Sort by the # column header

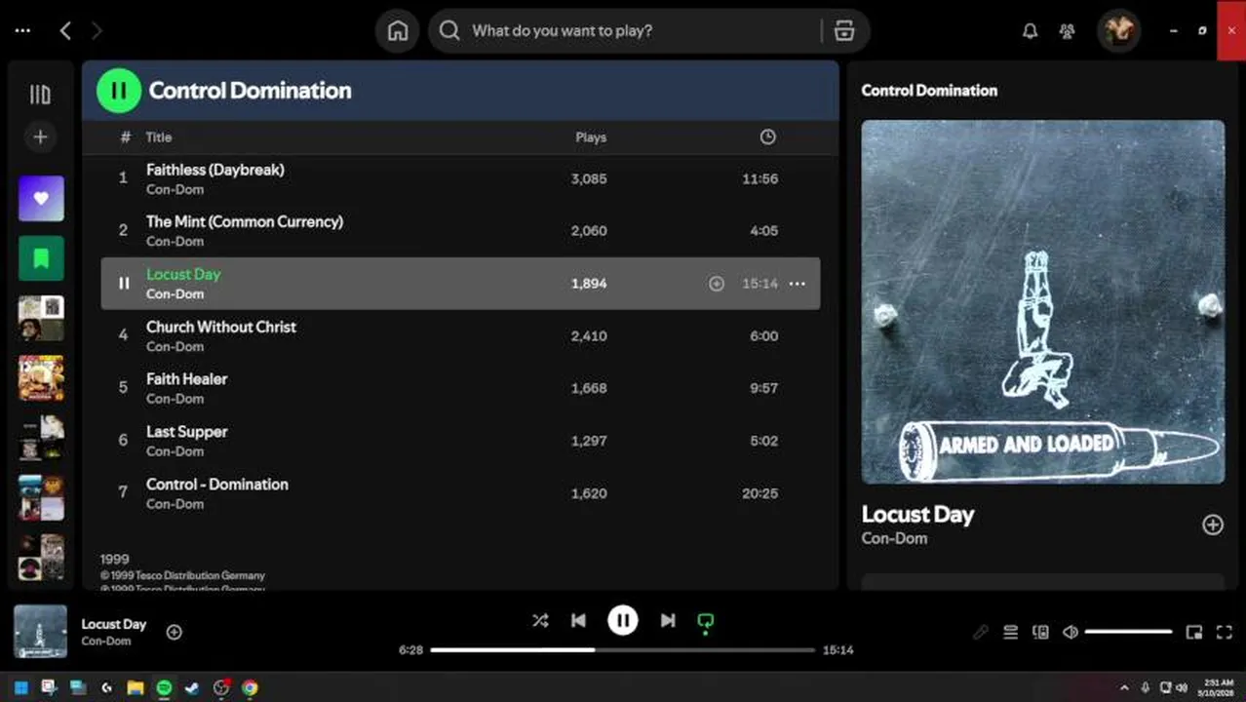pyautogui.click(x=125, y=137)
